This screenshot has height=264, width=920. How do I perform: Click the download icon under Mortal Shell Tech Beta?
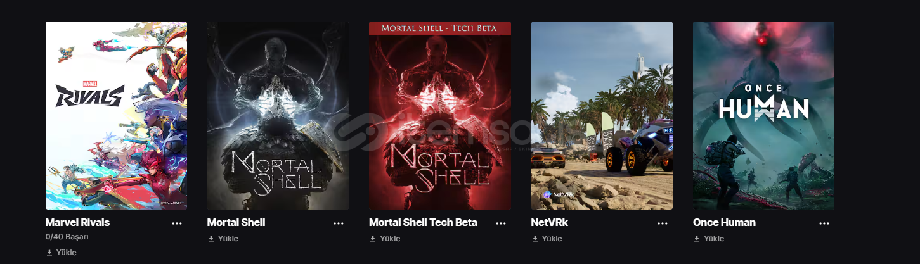[x=373, y=239]
